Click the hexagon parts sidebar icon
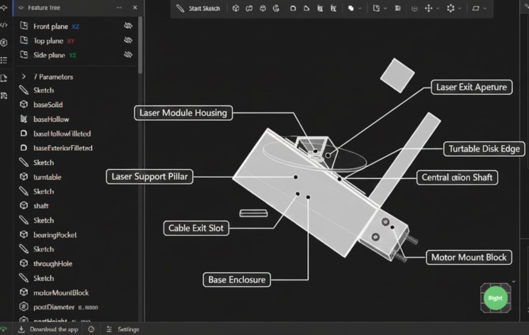 coord(4,43)
